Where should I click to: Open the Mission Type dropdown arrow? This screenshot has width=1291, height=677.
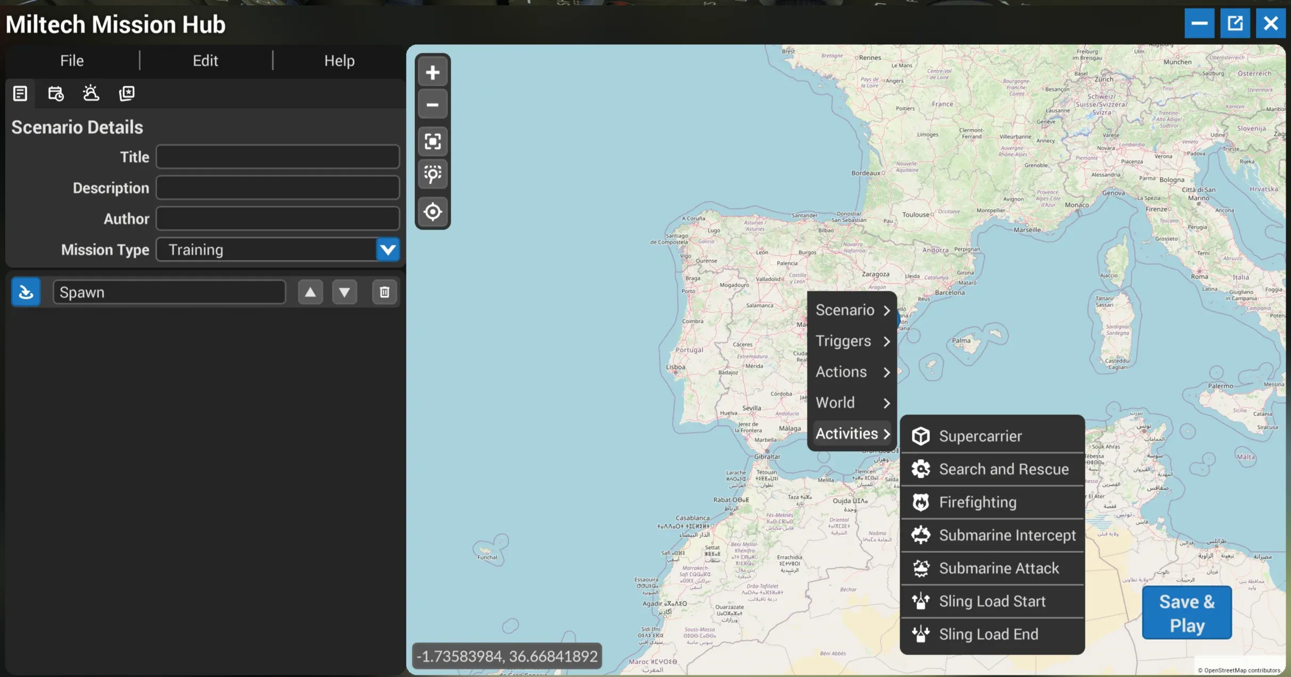(x=387, y=249)
